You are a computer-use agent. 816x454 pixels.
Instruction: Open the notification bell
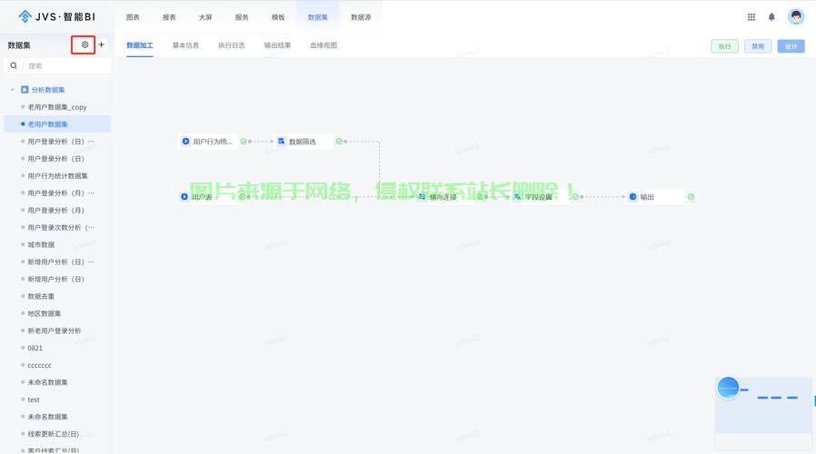[771, 17]
